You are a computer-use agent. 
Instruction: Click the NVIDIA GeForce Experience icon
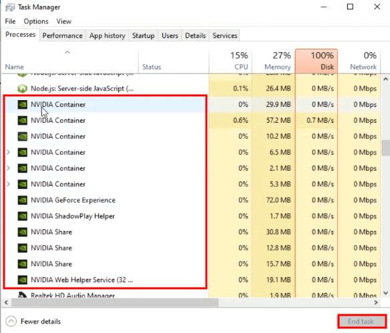(23, 200)
